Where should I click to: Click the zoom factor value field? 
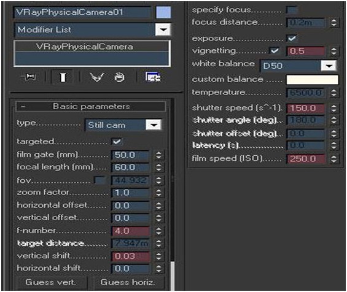click(130, 193)
